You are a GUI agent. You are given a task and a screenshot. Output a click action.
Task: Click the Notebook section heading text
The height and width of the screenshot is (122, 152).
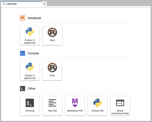click(x=34, y=18)
